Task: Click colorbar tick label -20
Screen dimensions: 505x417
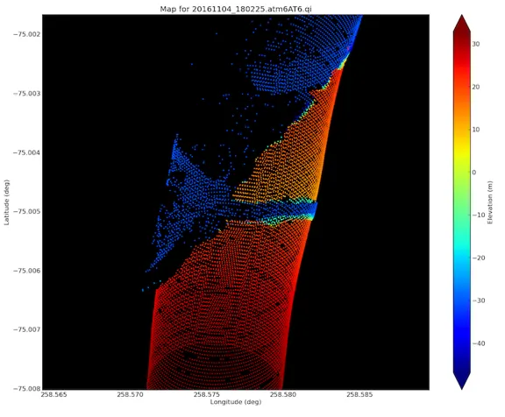Action: point(479,258)
